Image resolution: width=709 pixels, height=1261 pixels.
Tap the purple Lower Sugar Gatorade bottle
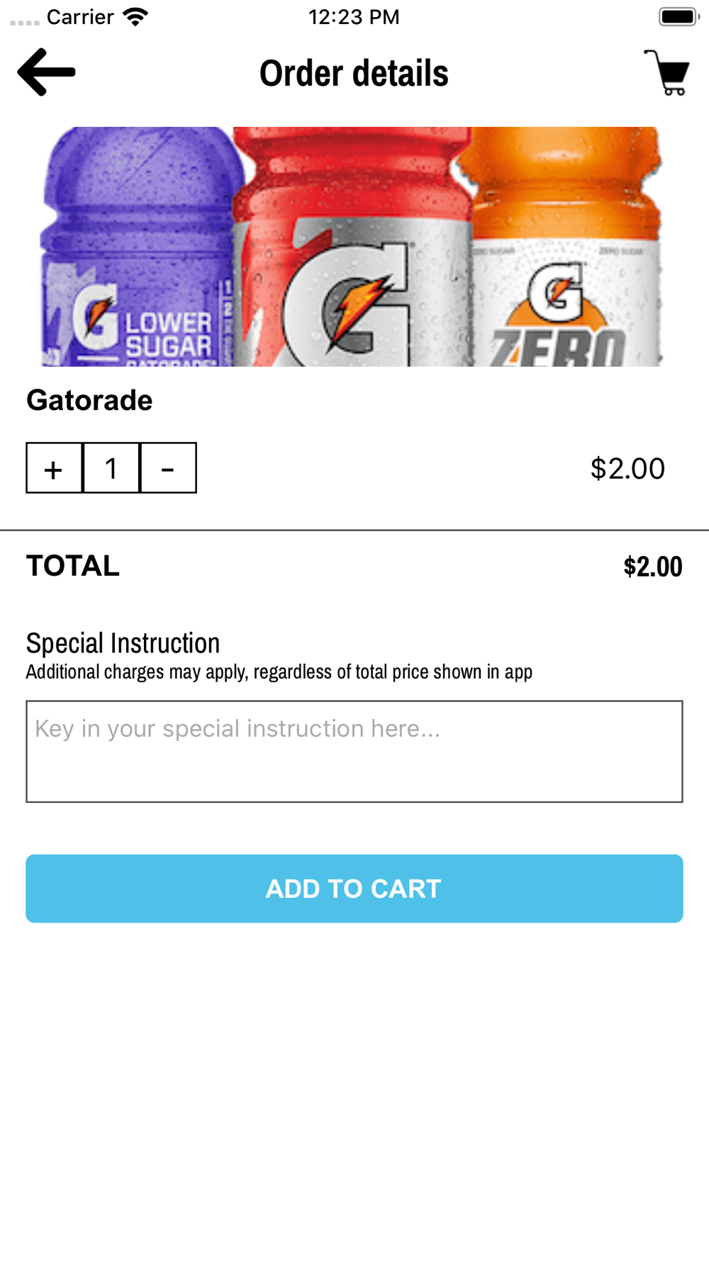point(138,248)
